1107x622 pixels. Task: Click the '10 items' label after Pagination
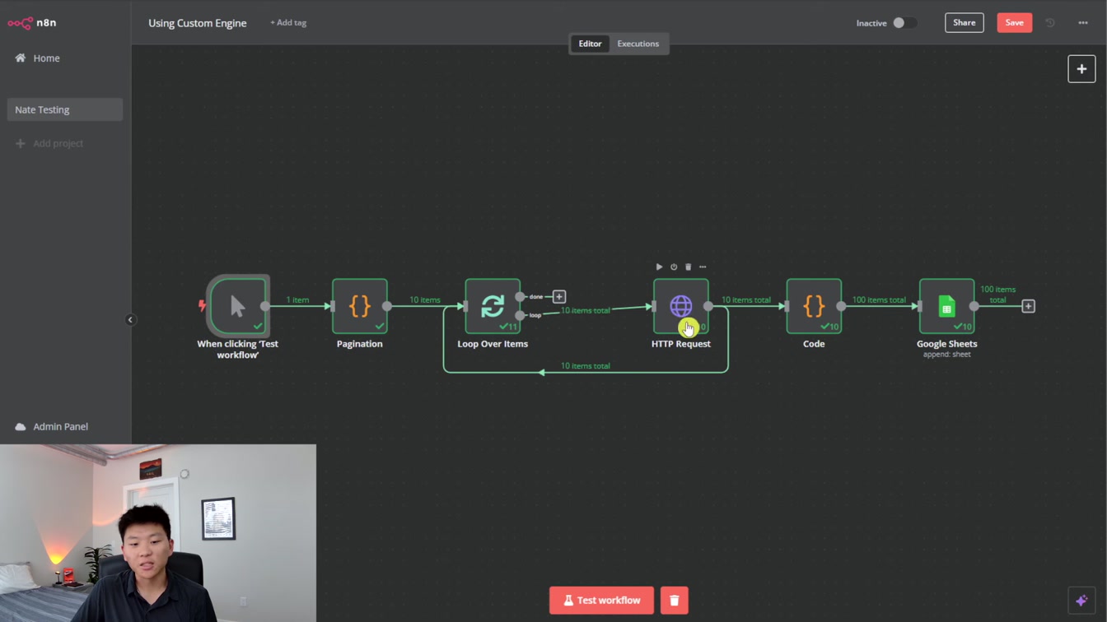click(x=425, y=299)
